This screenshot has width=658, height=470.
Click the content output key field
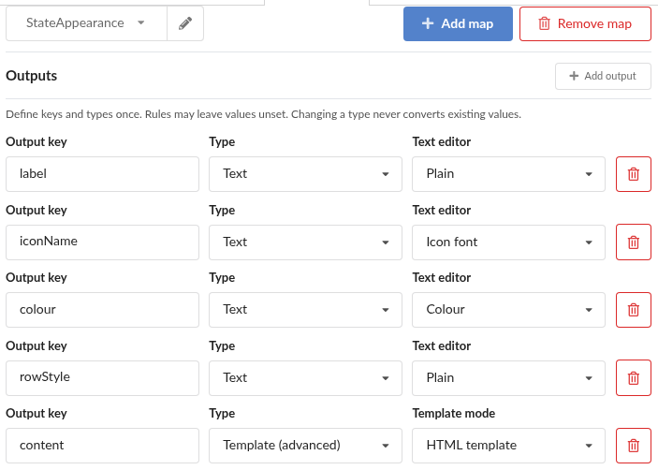102,446
